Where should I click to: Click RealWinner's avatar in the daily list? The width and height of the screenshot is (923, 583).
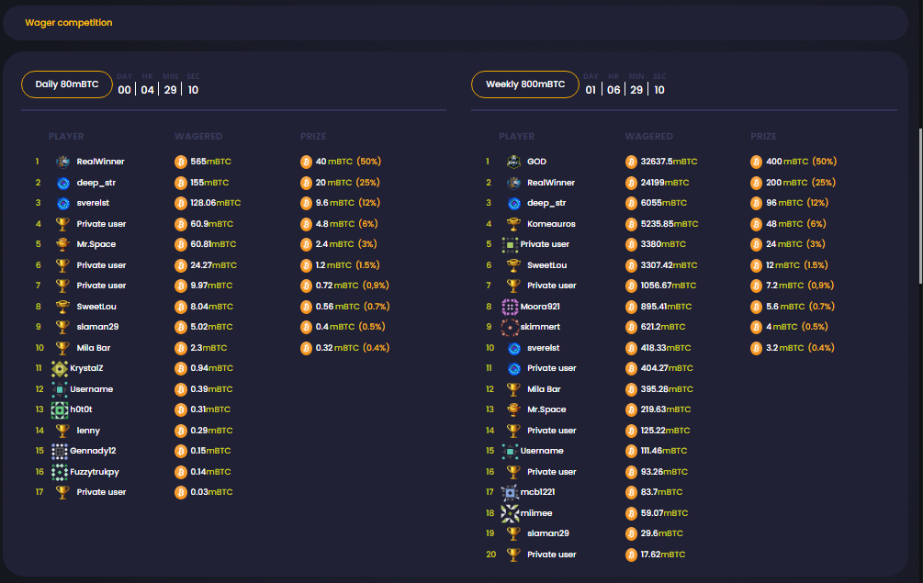[62, 162]
